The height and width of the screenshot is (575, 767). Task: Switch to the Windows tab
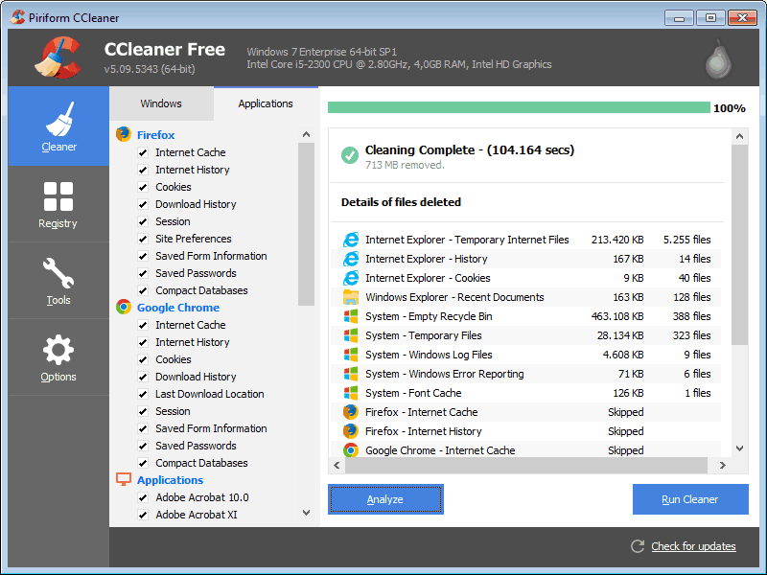point(161,103)
